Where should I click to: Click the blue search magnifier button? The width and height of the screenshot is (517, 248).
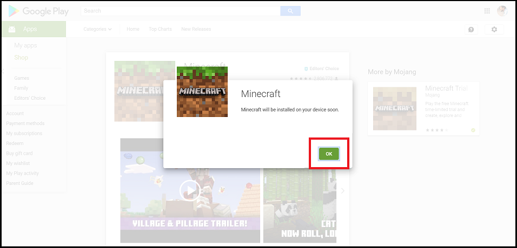pos(290,11)
